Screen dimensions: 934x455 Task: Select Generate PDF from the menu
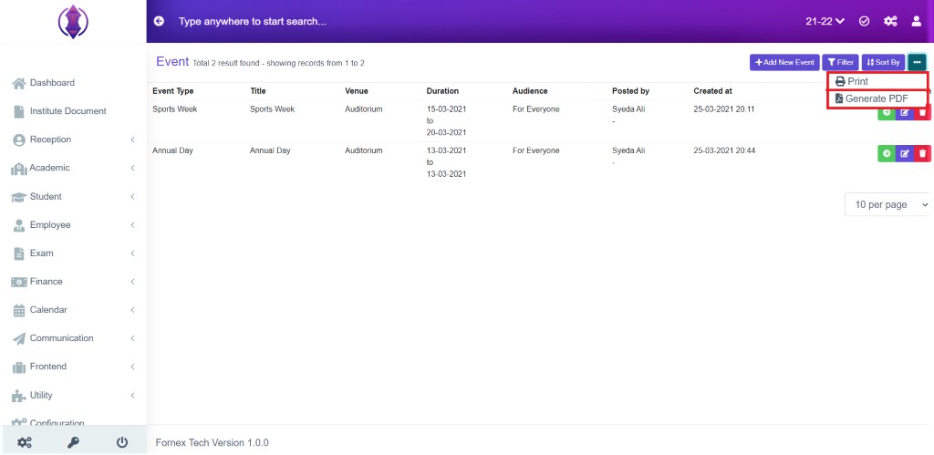tap(877, 98)
